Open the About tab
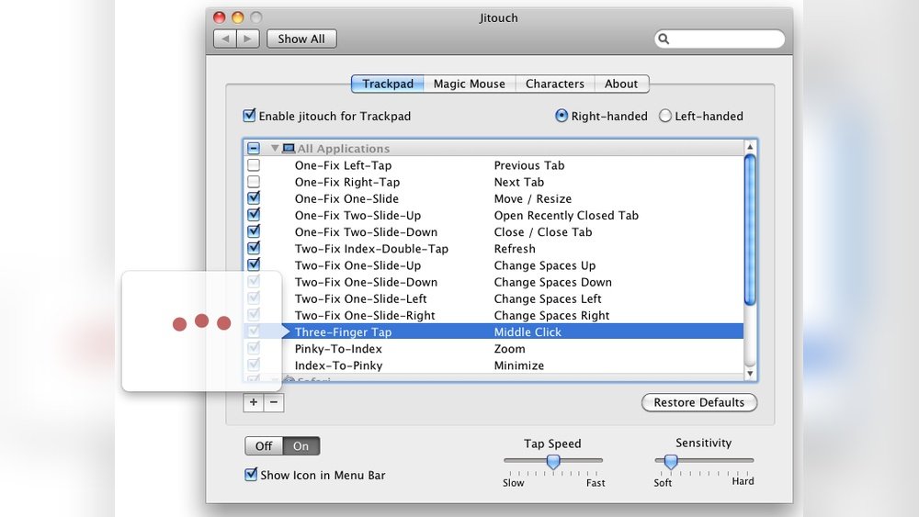Image resolution: width=919 pixels, height=517 pixels. pyautogui.click(x=621, y=84)
